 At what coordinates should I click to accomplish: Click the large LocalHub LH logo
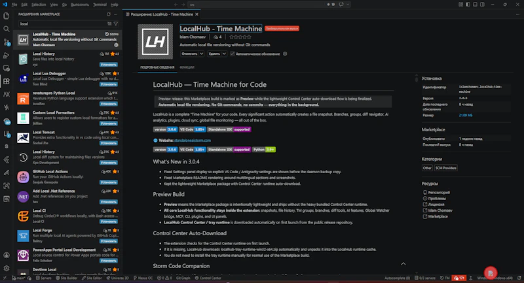pyautogui.click(x=155, y=42)
